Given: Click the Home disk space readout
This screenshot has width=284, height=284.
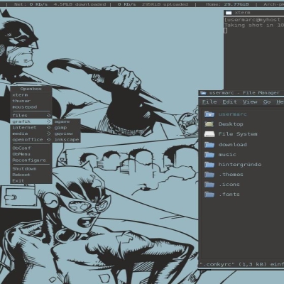Looking at the screenshot, I should click(x=227, y=4).
